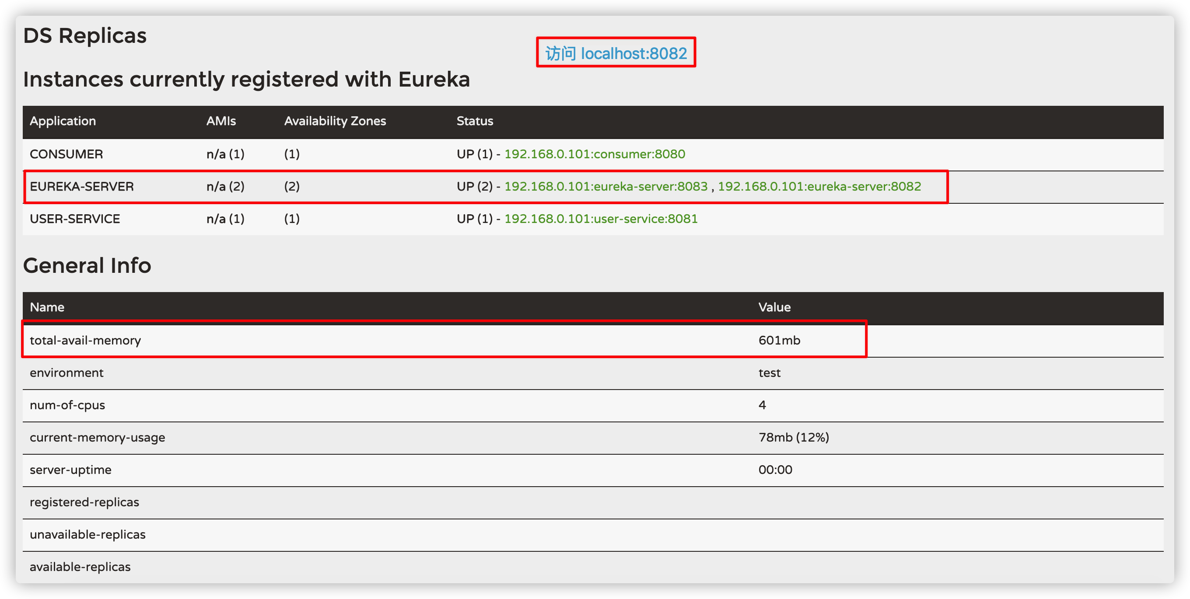The height and width of the screenshot is (599, 1190).
Task: Click the Status column header
Action: pos(474,121)
